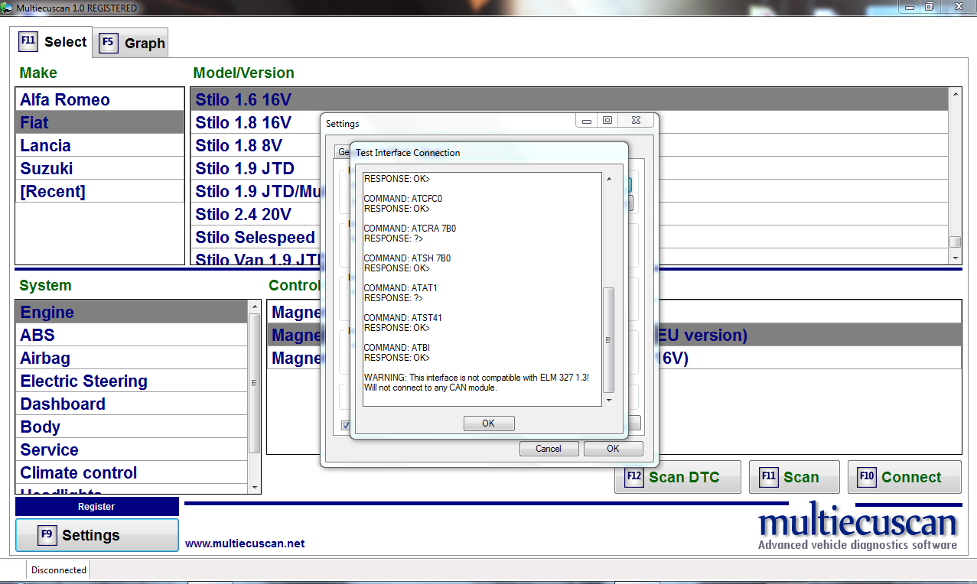Open the [Recent] make entry

100,191
